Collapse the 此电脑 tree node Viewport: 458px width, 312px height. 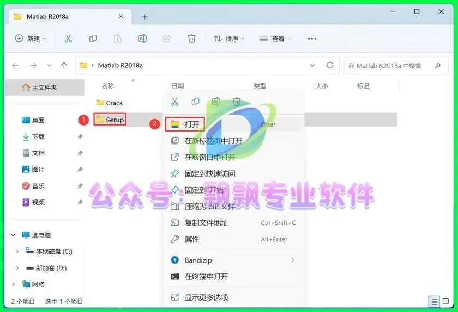click(13, 235)
